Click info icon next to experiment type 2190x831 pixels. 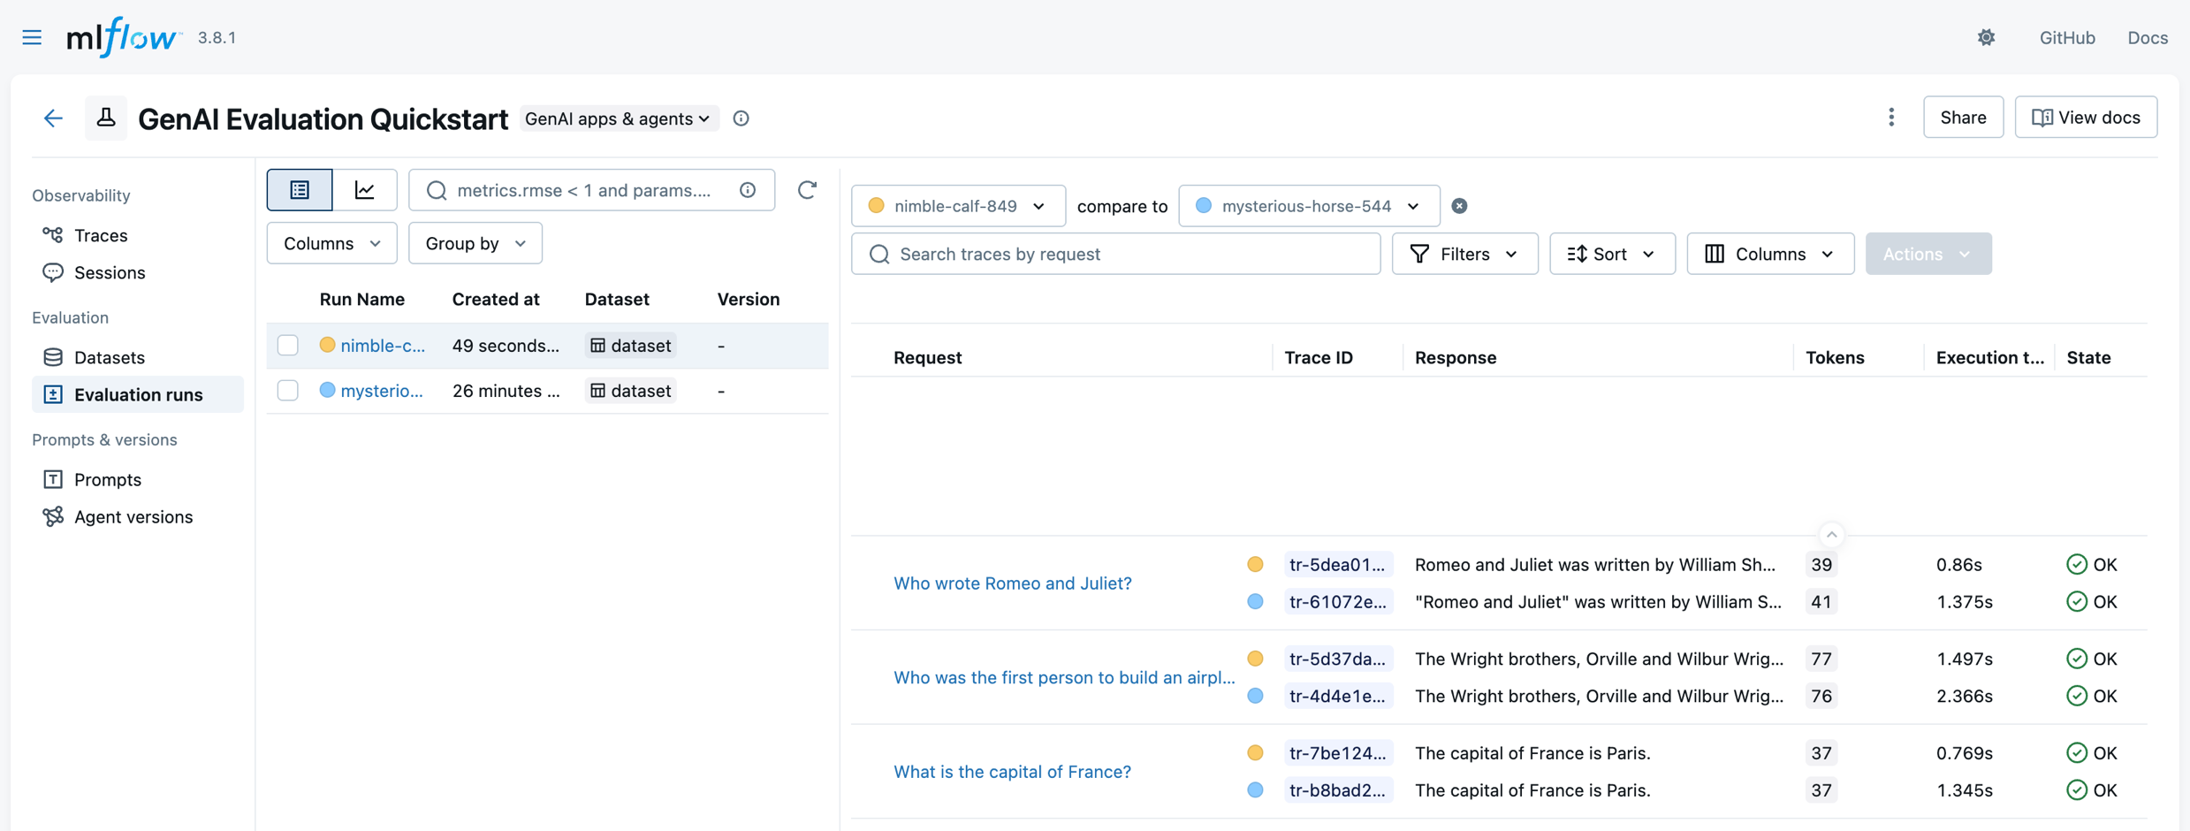tap(741, 118)
